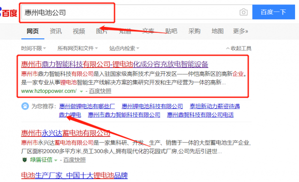Click the 绿盾征信 label

click(41, 160)
